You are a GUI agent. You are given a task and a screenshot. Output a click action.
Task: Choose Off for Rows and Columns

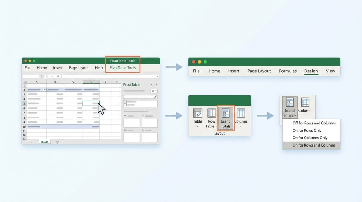point(311,123)
